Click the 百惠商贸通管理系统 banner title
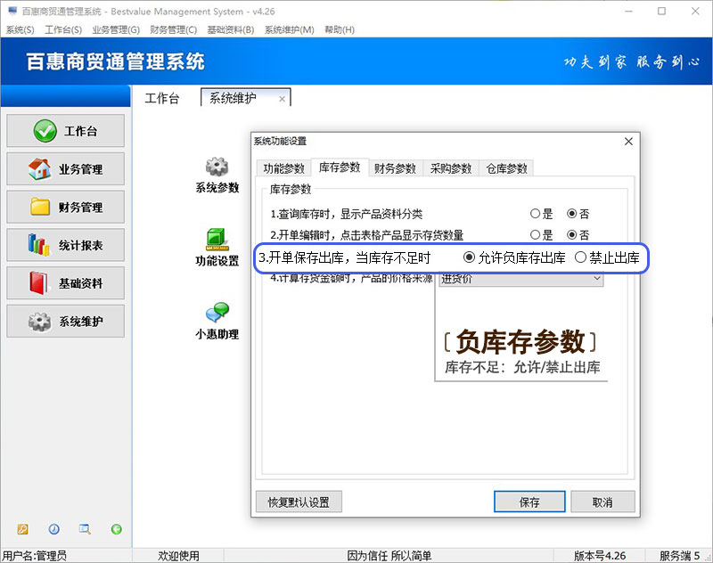This screenshot has width=713, height=563. [116, 61]
